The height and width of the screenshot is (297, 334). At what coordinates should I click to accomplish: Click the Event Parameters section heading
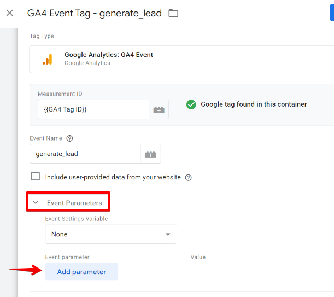74,203
